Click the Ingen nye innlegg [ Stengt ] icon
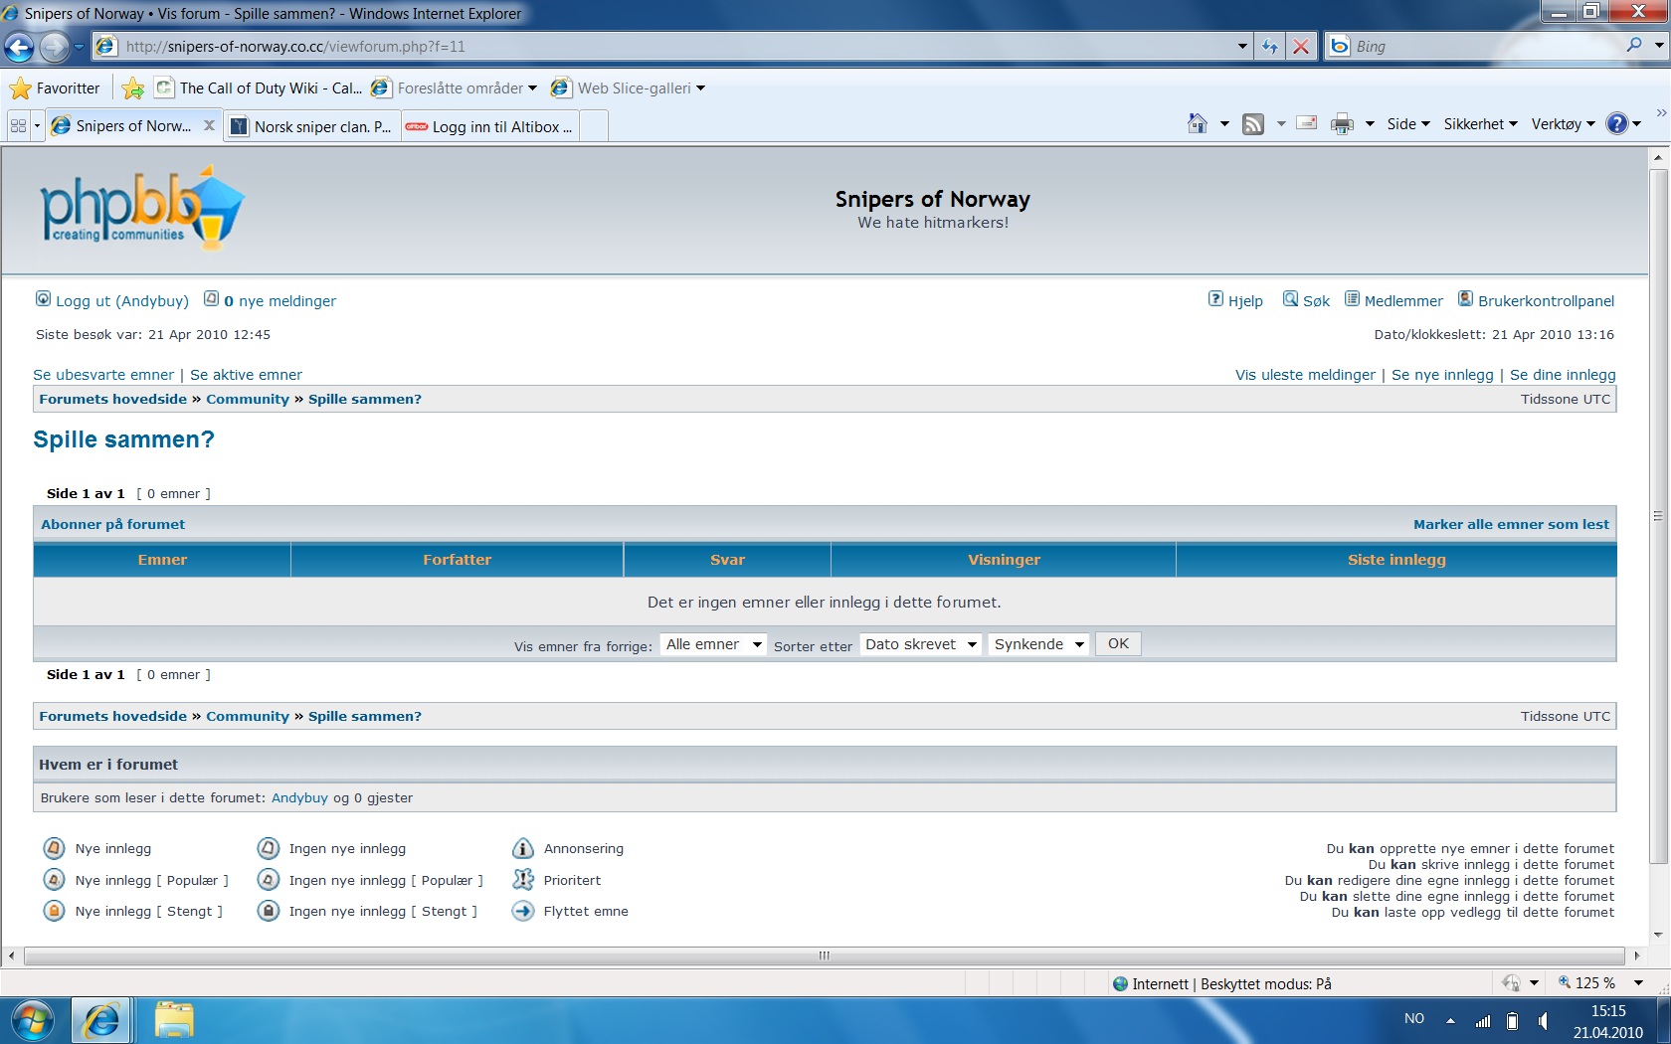Viewport: 1671px width, 1044px height. click(x=269, y=911)
